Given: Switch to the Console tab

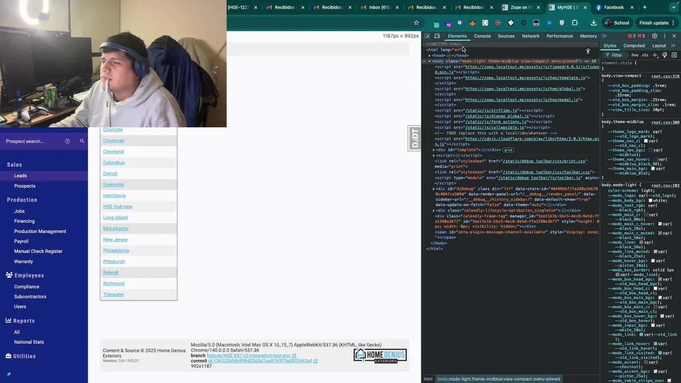Looking at the screenshot, I should tap(483, 36).
